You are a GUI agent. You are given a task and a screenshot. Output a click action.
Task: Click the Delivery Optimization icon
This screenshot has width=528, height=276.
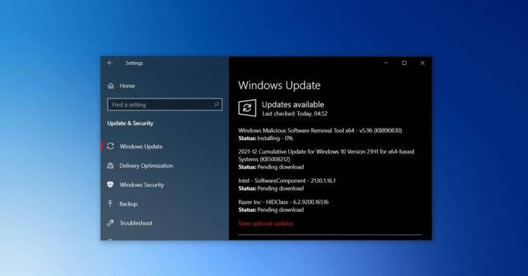(111, 166)
